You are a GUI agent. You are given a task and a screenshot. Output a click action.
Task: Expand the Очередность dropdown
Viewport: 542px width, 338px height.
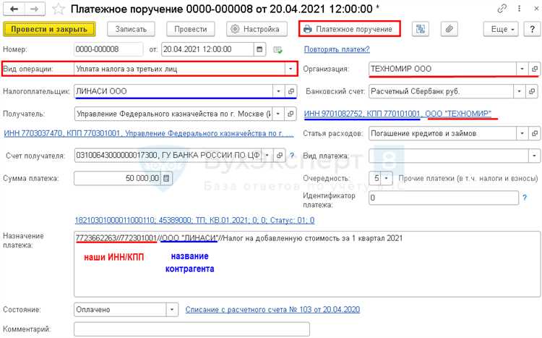(x=387, y=178)
